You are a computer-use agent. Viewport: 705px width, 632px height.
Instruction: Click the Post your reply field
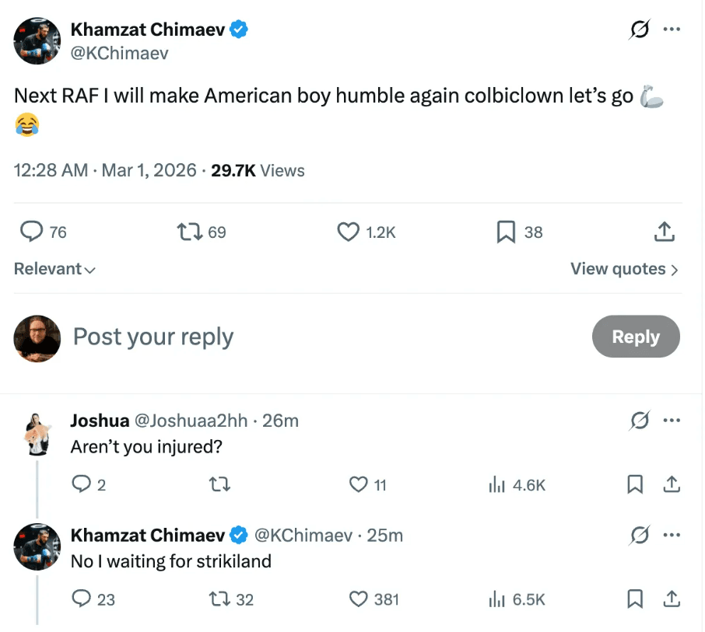coord(153,337)
